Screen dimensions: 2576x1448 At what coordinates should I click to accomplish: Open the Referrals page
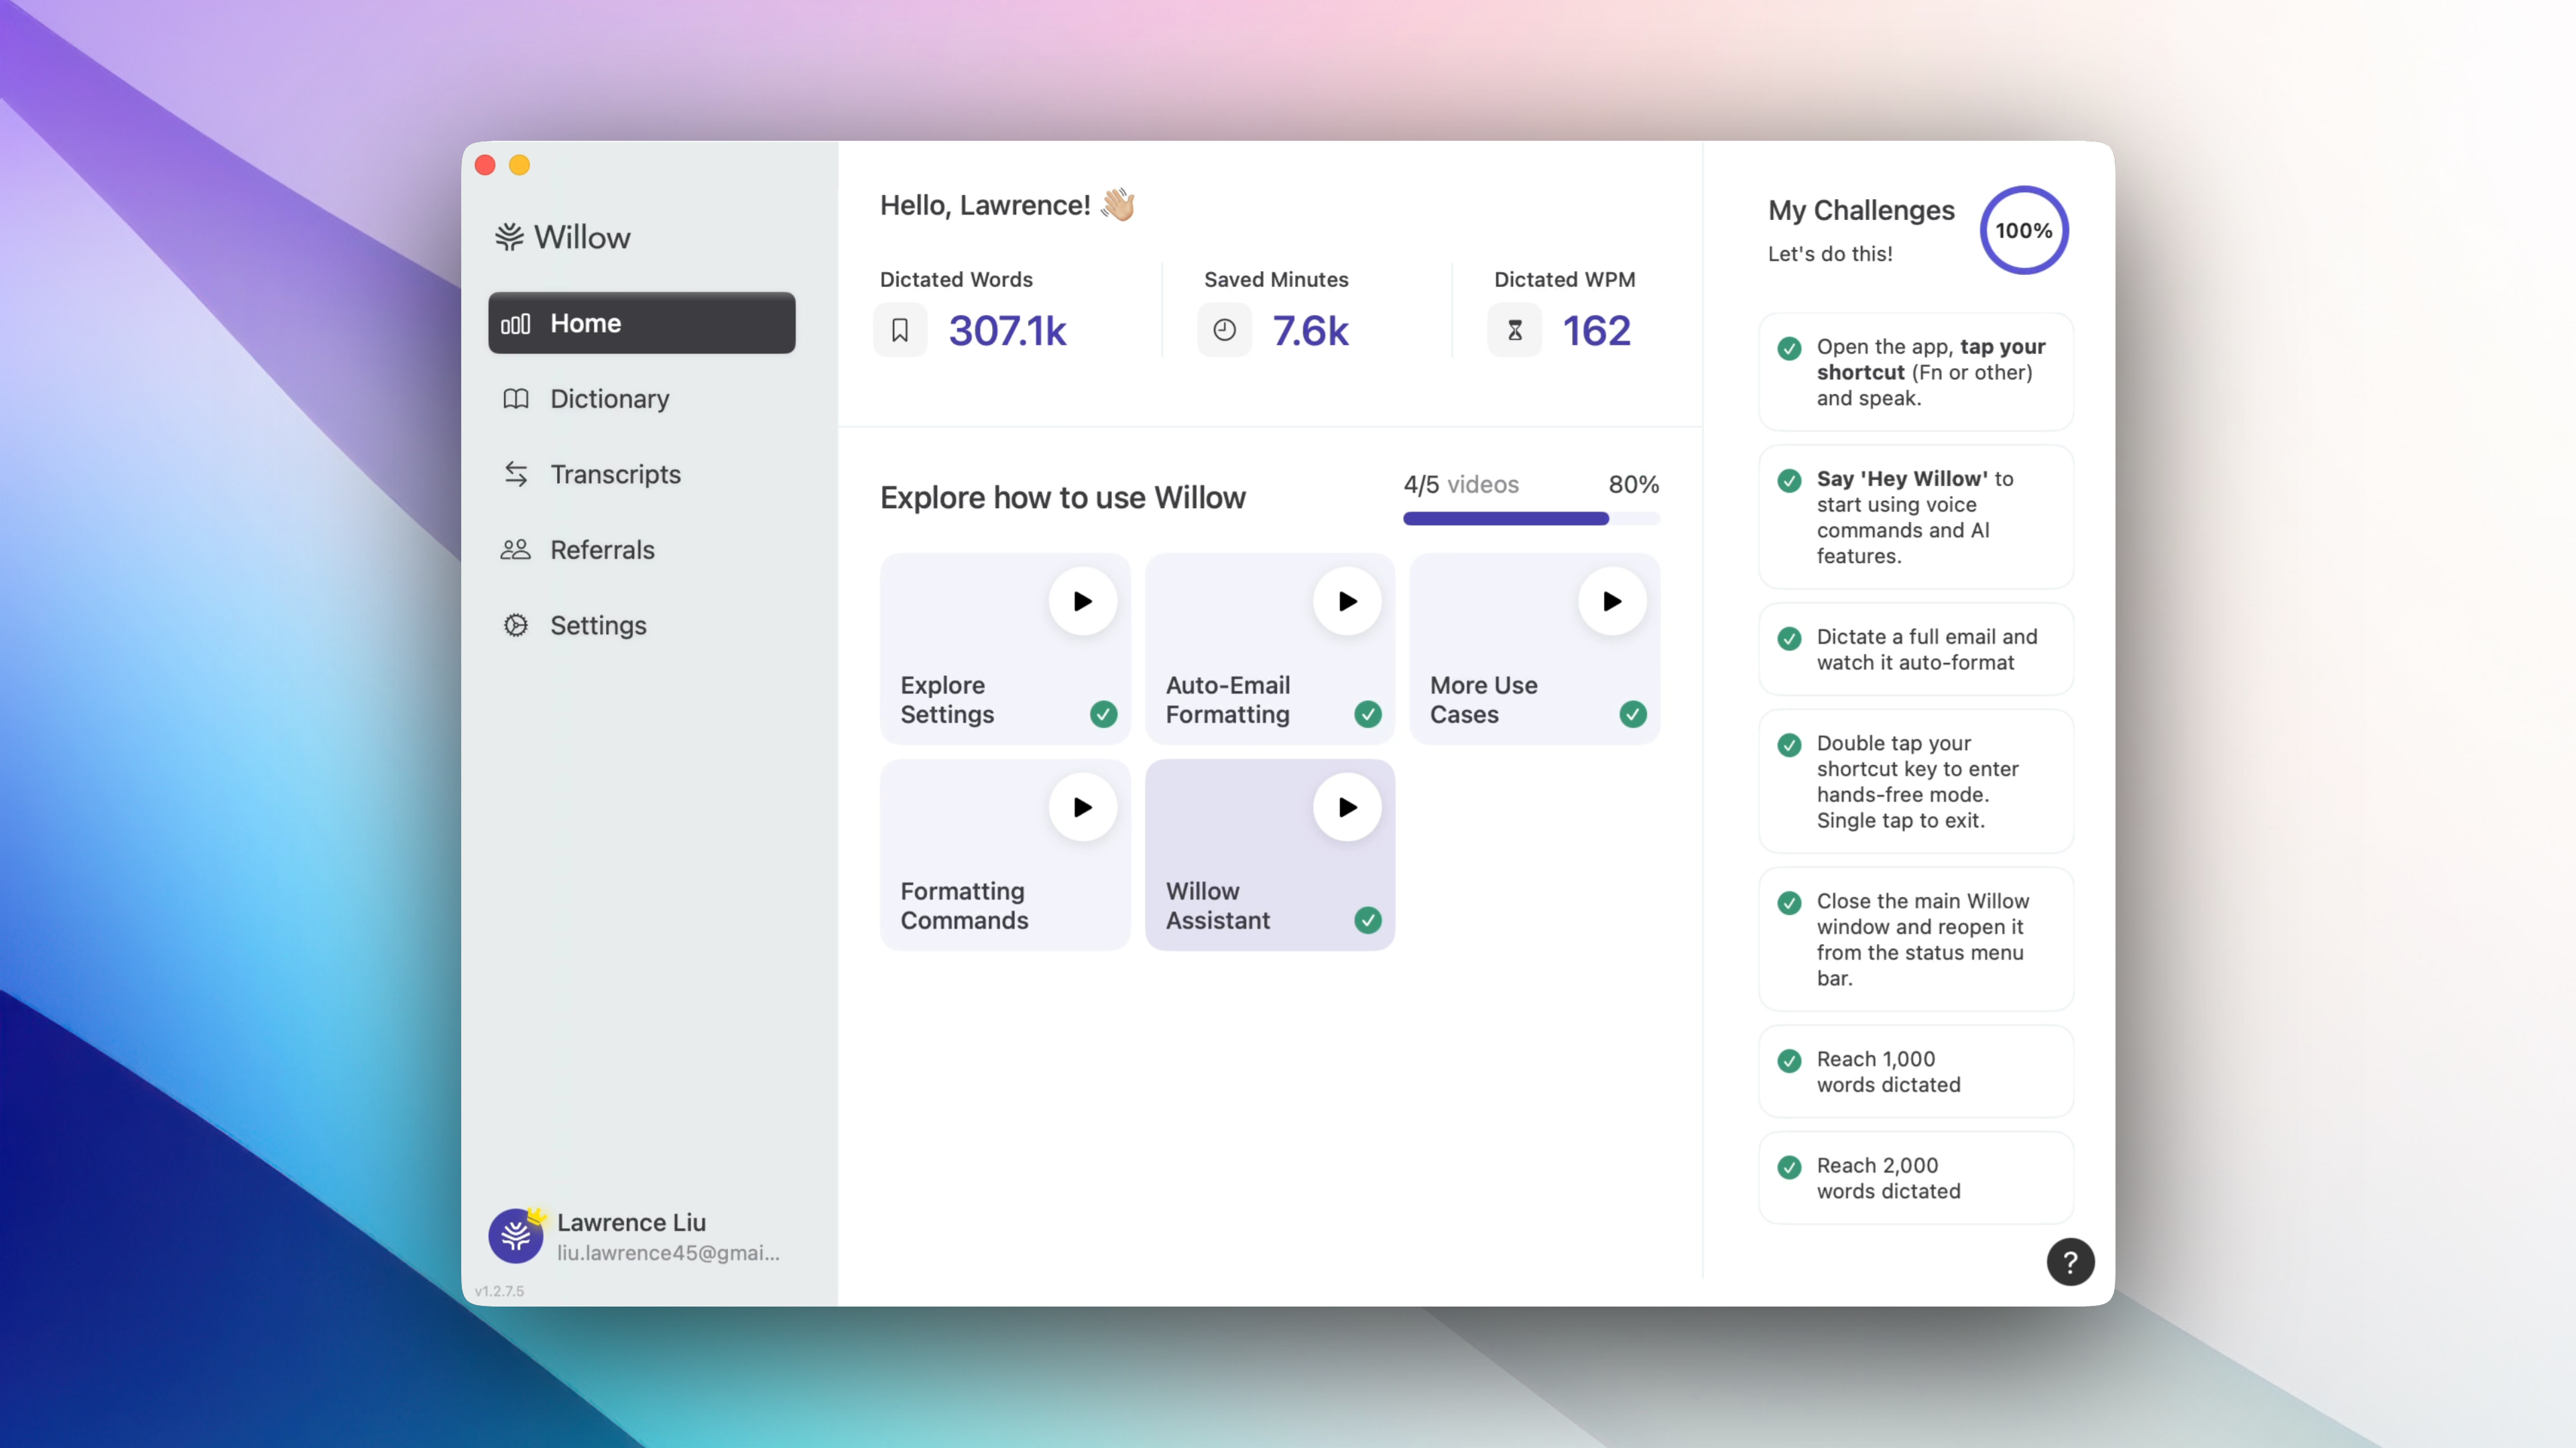pyautogui.click(x=641, y=550)
